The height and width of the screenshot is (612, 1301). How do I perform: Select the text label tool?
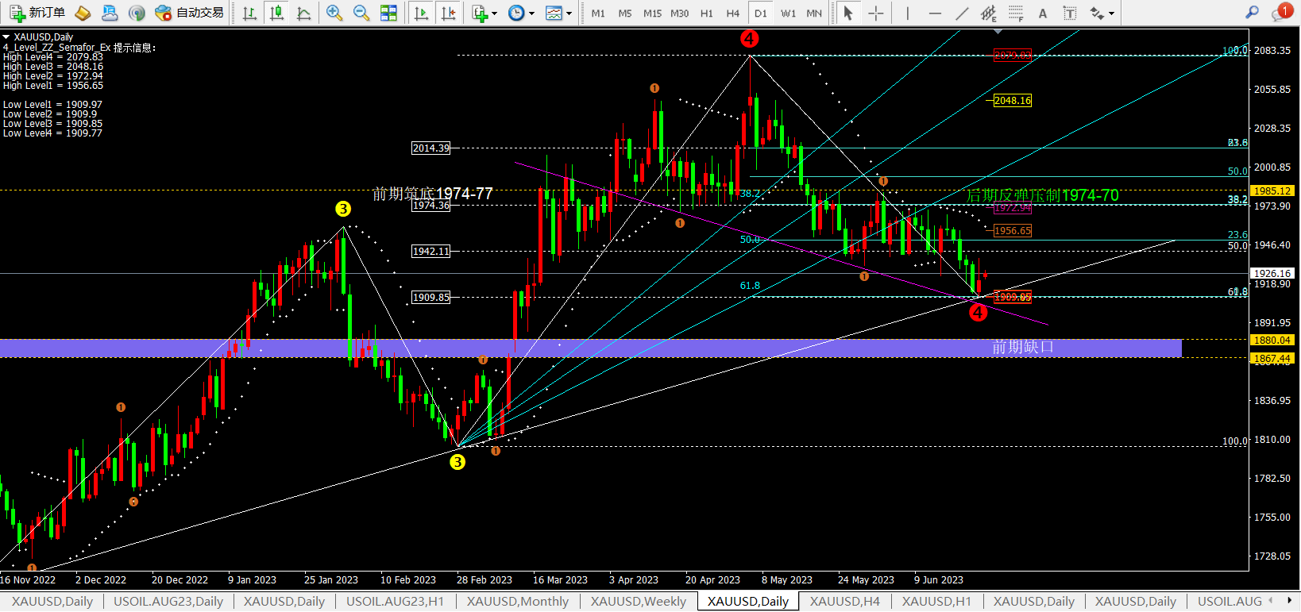(x=1043, y=13)
